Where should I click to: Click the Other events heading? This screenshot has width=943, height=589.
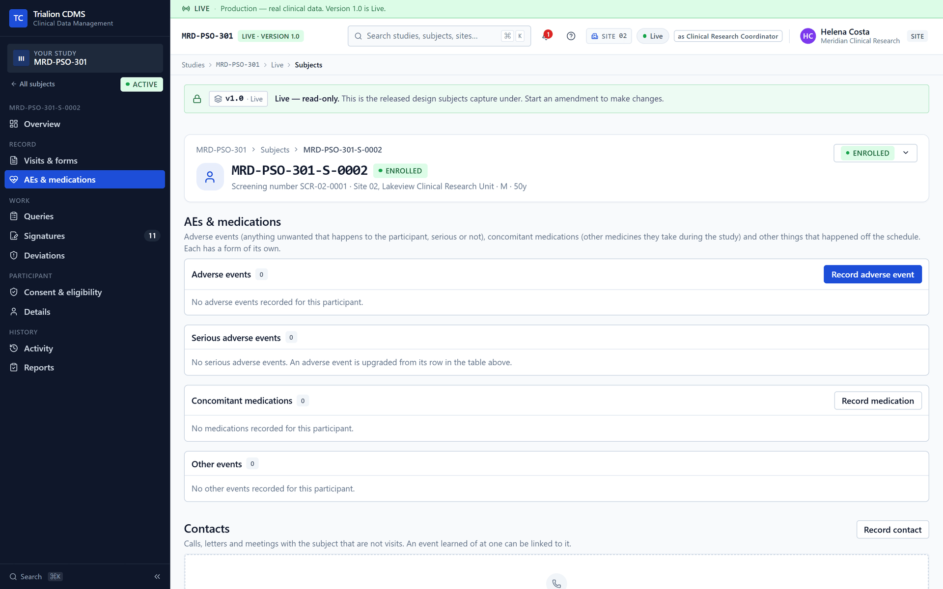(x=217, y=464)
